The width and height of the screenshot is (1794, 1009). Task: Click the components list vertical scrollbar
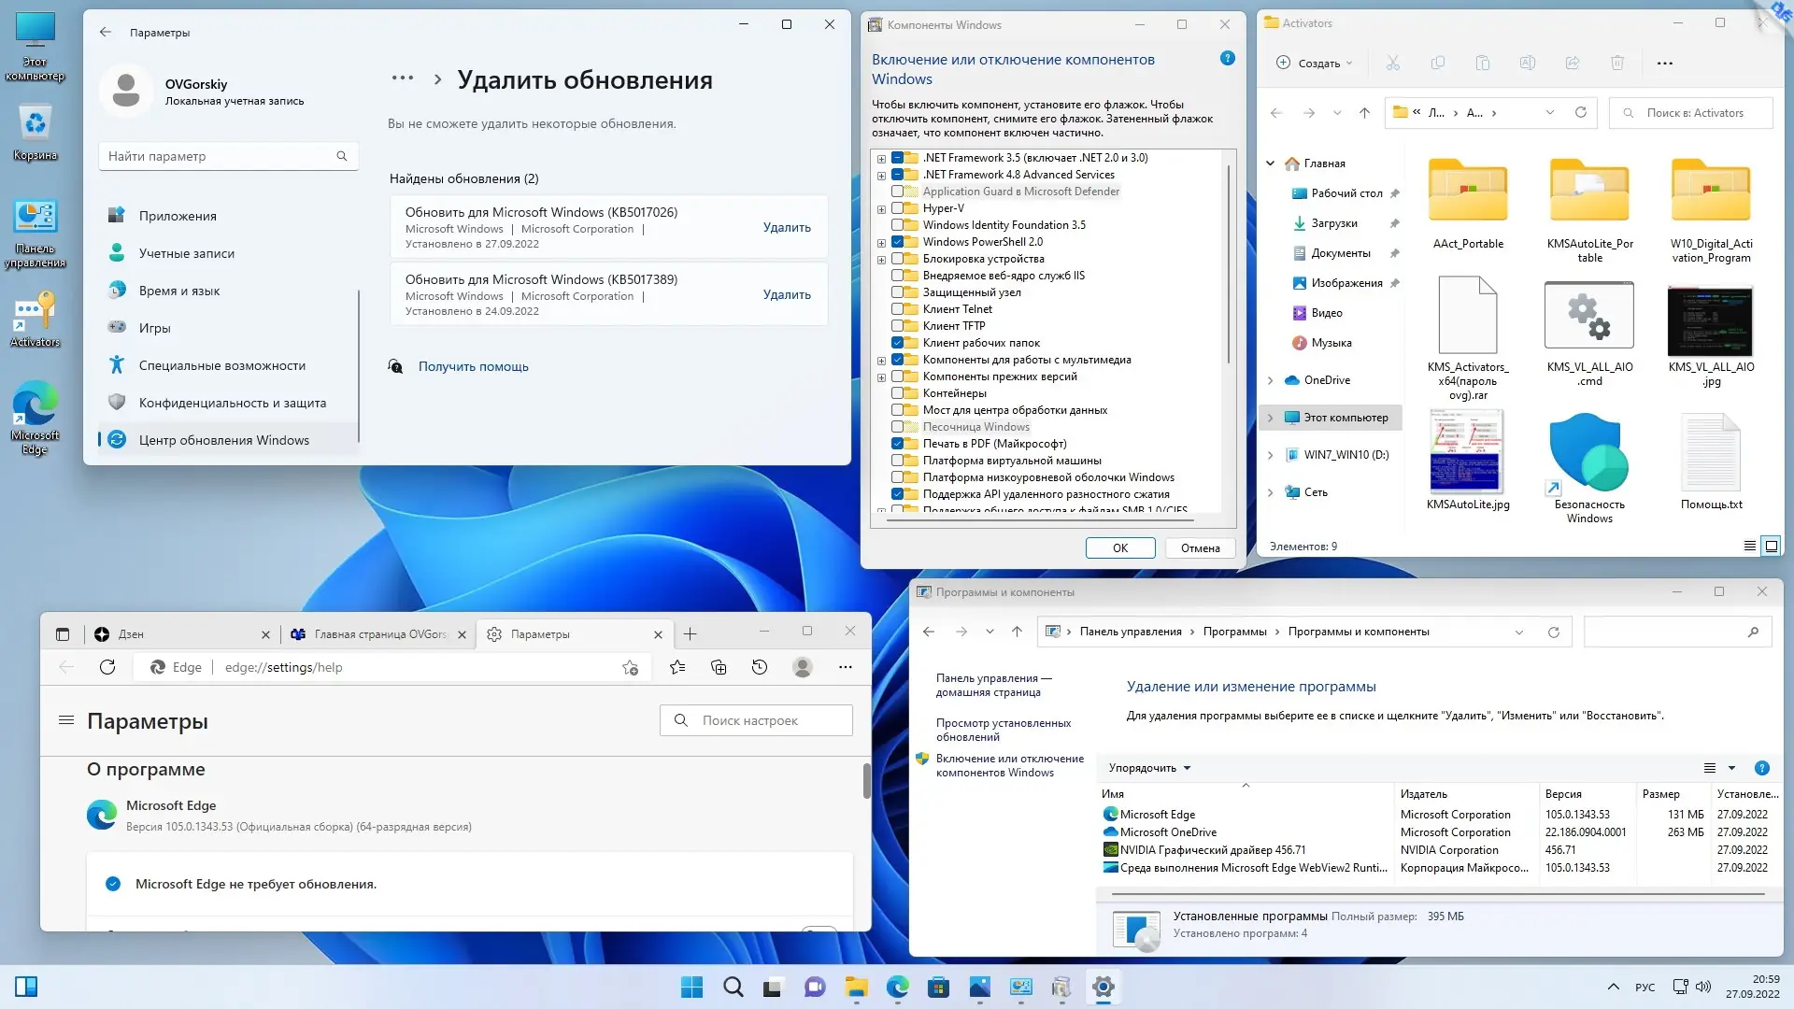[1228, 265]
